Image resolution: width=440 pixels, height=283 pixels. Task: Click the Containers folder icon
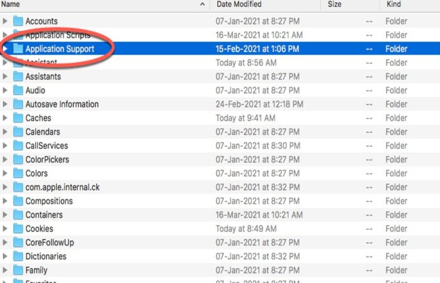pyautogui.click(x=18, y=214)
